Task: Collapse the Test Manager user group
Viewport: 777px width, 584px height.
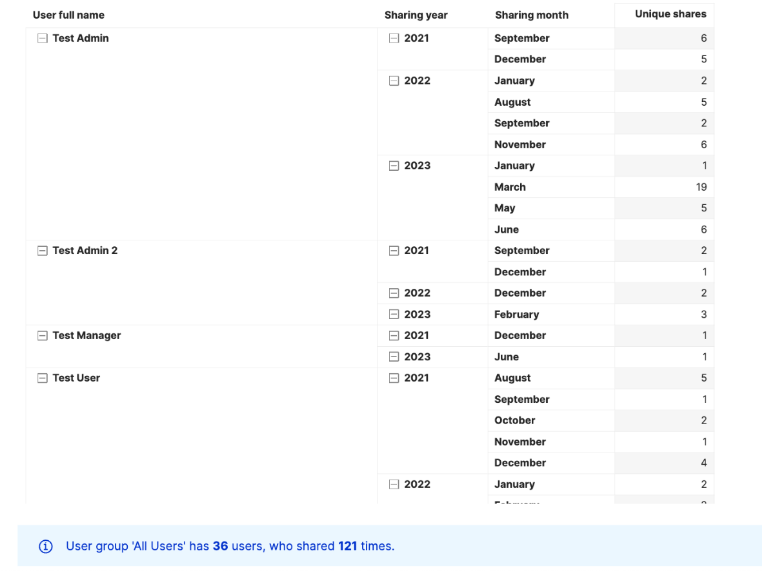Action: point(43,336)
